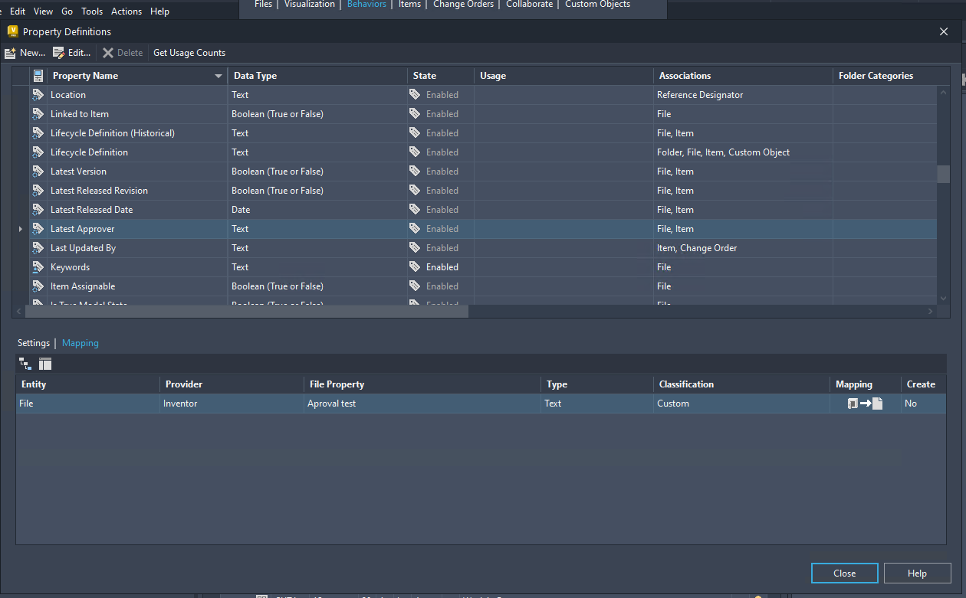Viewport: 966px width, 598px height.
Task: Click the File Property column header in Mapping
Action: pos(422,384)
